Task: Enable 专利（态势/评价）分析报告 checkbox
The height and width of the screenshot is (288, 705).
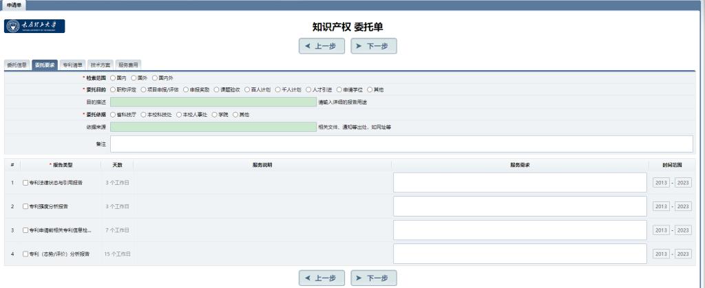Action: (x=25, y=254)
